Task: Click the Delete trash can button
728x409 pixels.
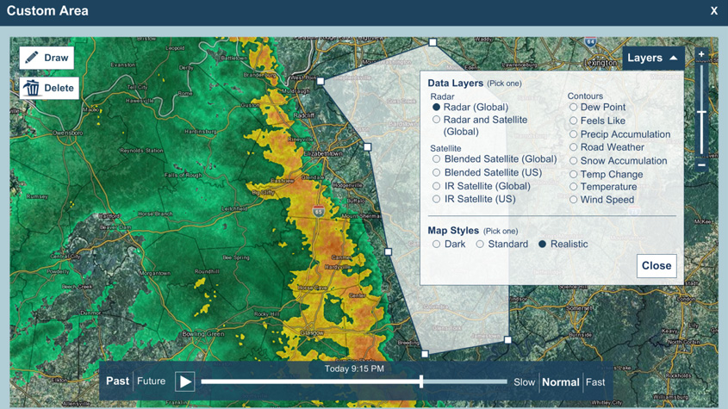Action: click(x=48, y=88)
